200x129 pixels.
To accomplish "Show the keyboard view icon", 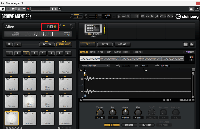I will (185, 44).
